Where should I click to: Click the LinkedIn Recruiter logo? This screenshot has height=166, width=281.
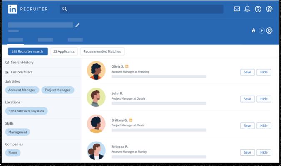pyautogui.click(x=28, y=9)
